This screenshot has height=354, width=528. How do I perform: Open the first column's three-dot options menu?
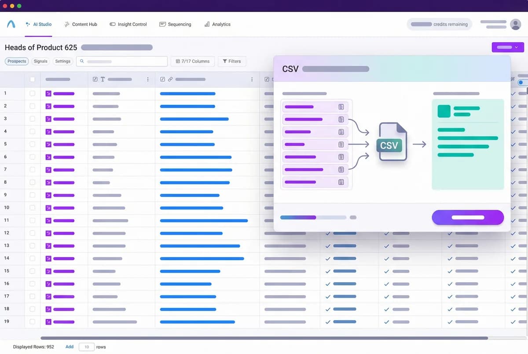click(147, 79)
